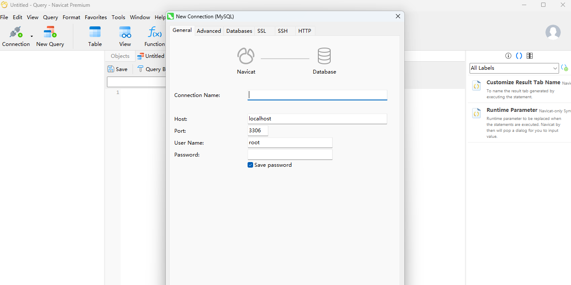This screenshot has height=285, width=571.
Task: Open the Connection dropdown arrow
Action: [x=32, y=37]
